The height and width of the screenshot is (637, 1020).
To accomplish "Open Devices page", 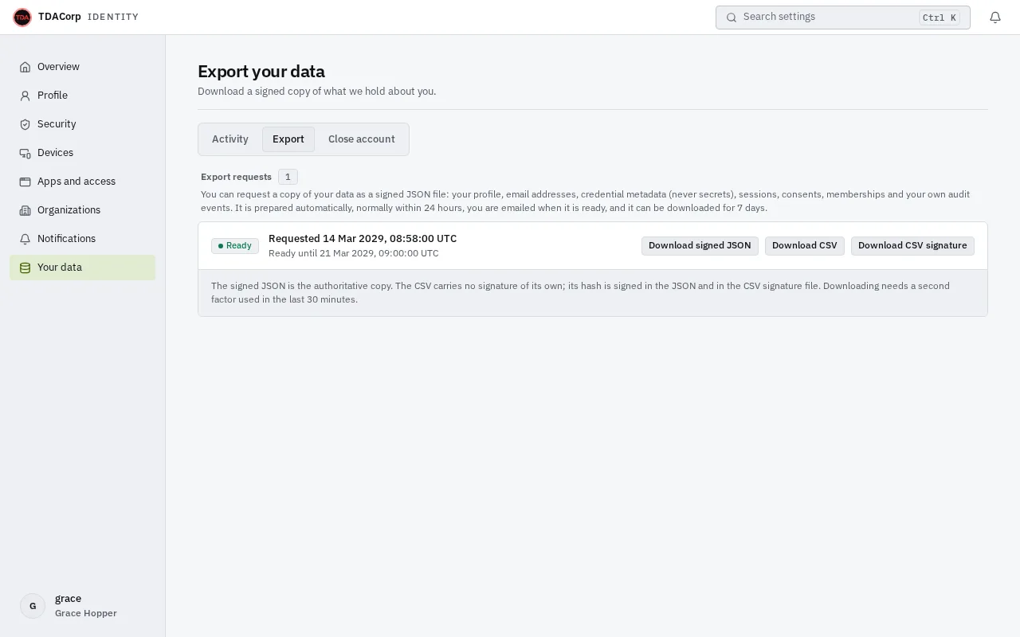I will 83,153.
